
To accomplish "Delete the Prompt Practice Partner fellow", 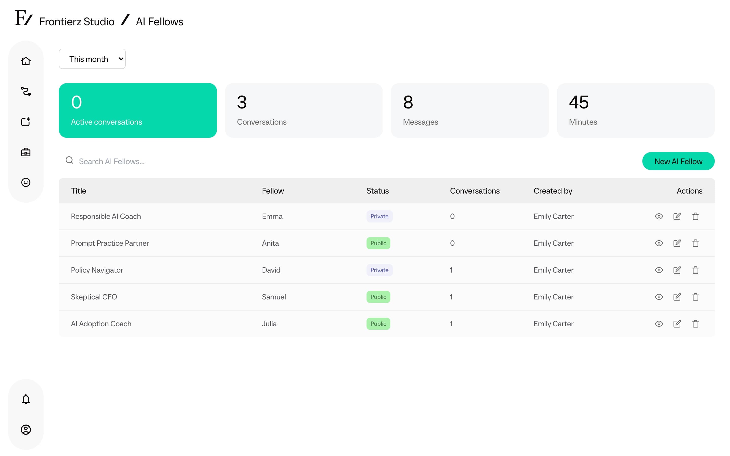I will (695, 243).
